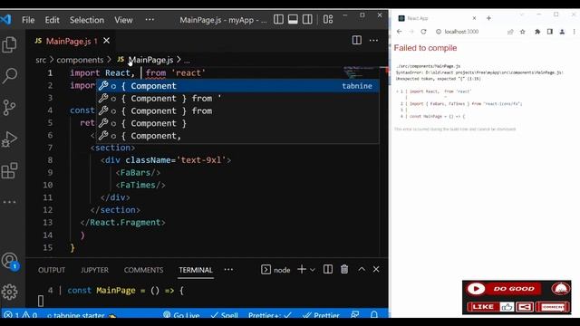Bookmark this page with star icon
Screen dimensions: 580x326
click(523, 32)
